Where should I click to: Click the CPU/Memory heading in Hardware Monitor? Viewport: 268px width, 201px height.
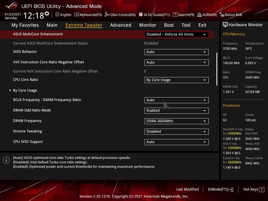(234, 34)
